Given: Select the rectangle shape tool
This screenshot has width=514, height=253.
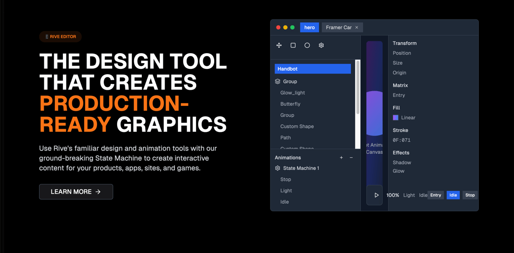Looking at the screenshot, I should pos(293,46).
